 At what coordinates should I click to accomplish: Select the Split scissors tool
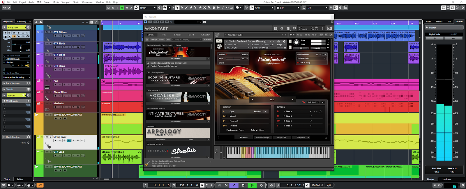(195, 8)
